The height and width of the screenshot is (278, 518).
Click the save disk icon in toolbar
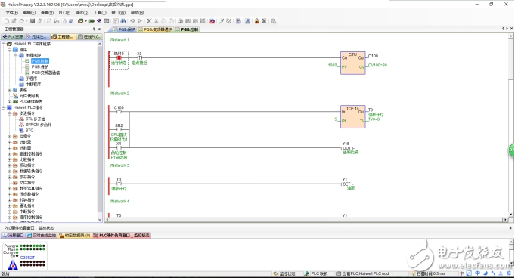pyautogui.click(x=33, y=21)
